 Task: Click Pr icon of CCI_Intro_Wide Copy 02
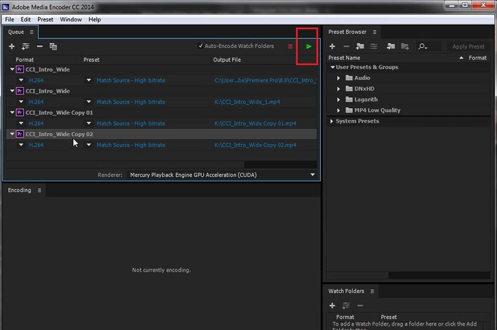coord(20,134)
